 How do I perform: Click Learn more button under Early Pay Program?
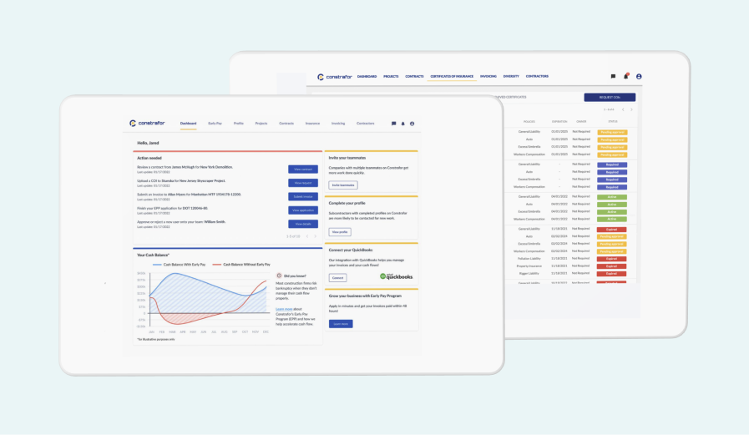(x=341, y=324)
